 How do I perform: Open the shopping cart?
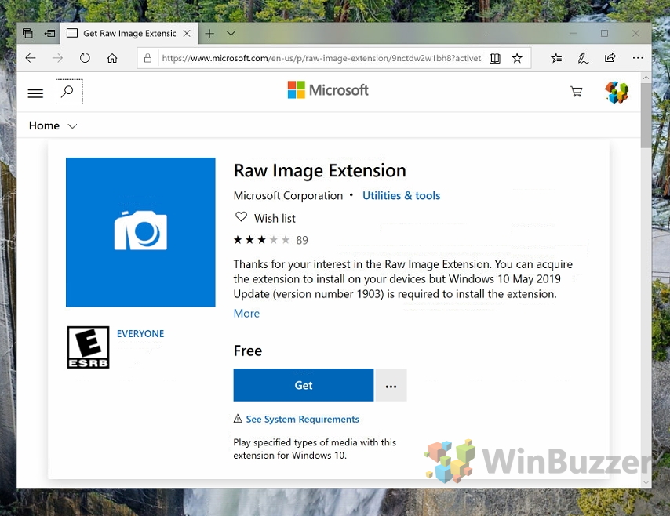point(576,92)
